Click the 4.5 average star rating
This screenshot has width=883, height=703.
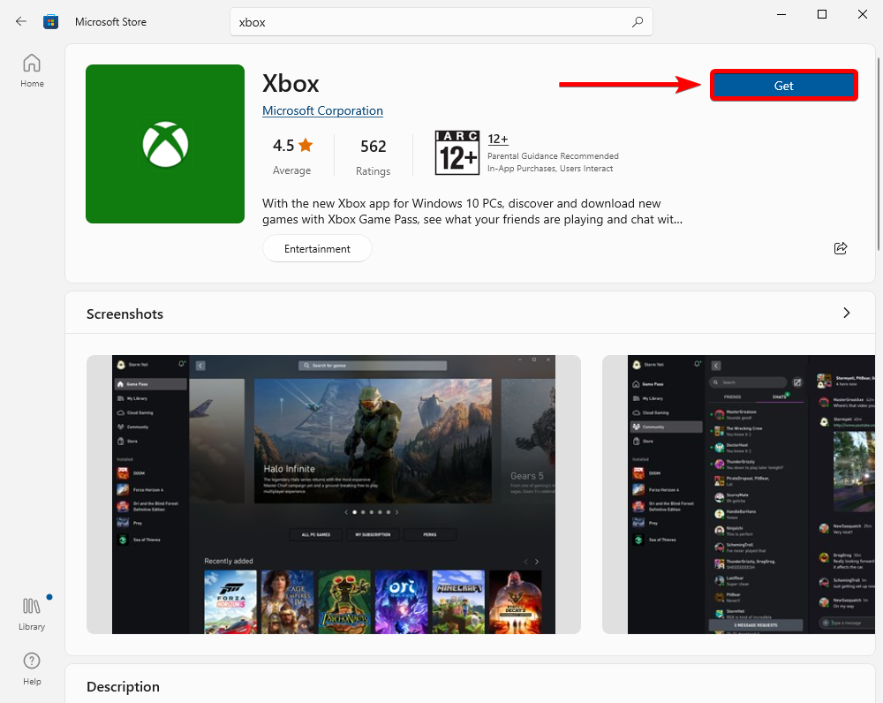coord(291,155)
